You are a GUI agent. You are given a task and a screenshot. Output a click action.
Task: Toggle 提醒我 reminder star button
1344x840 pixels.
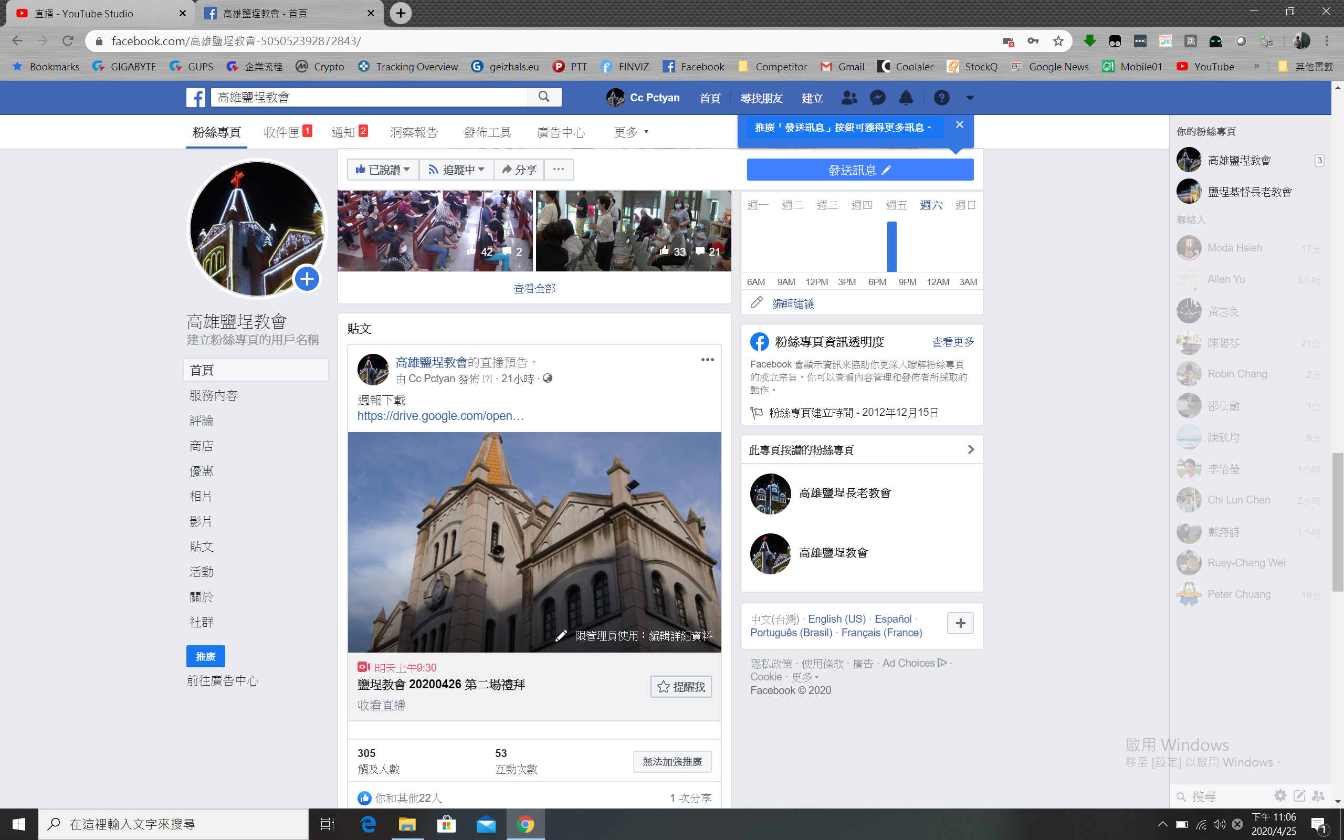pos(681,687)
